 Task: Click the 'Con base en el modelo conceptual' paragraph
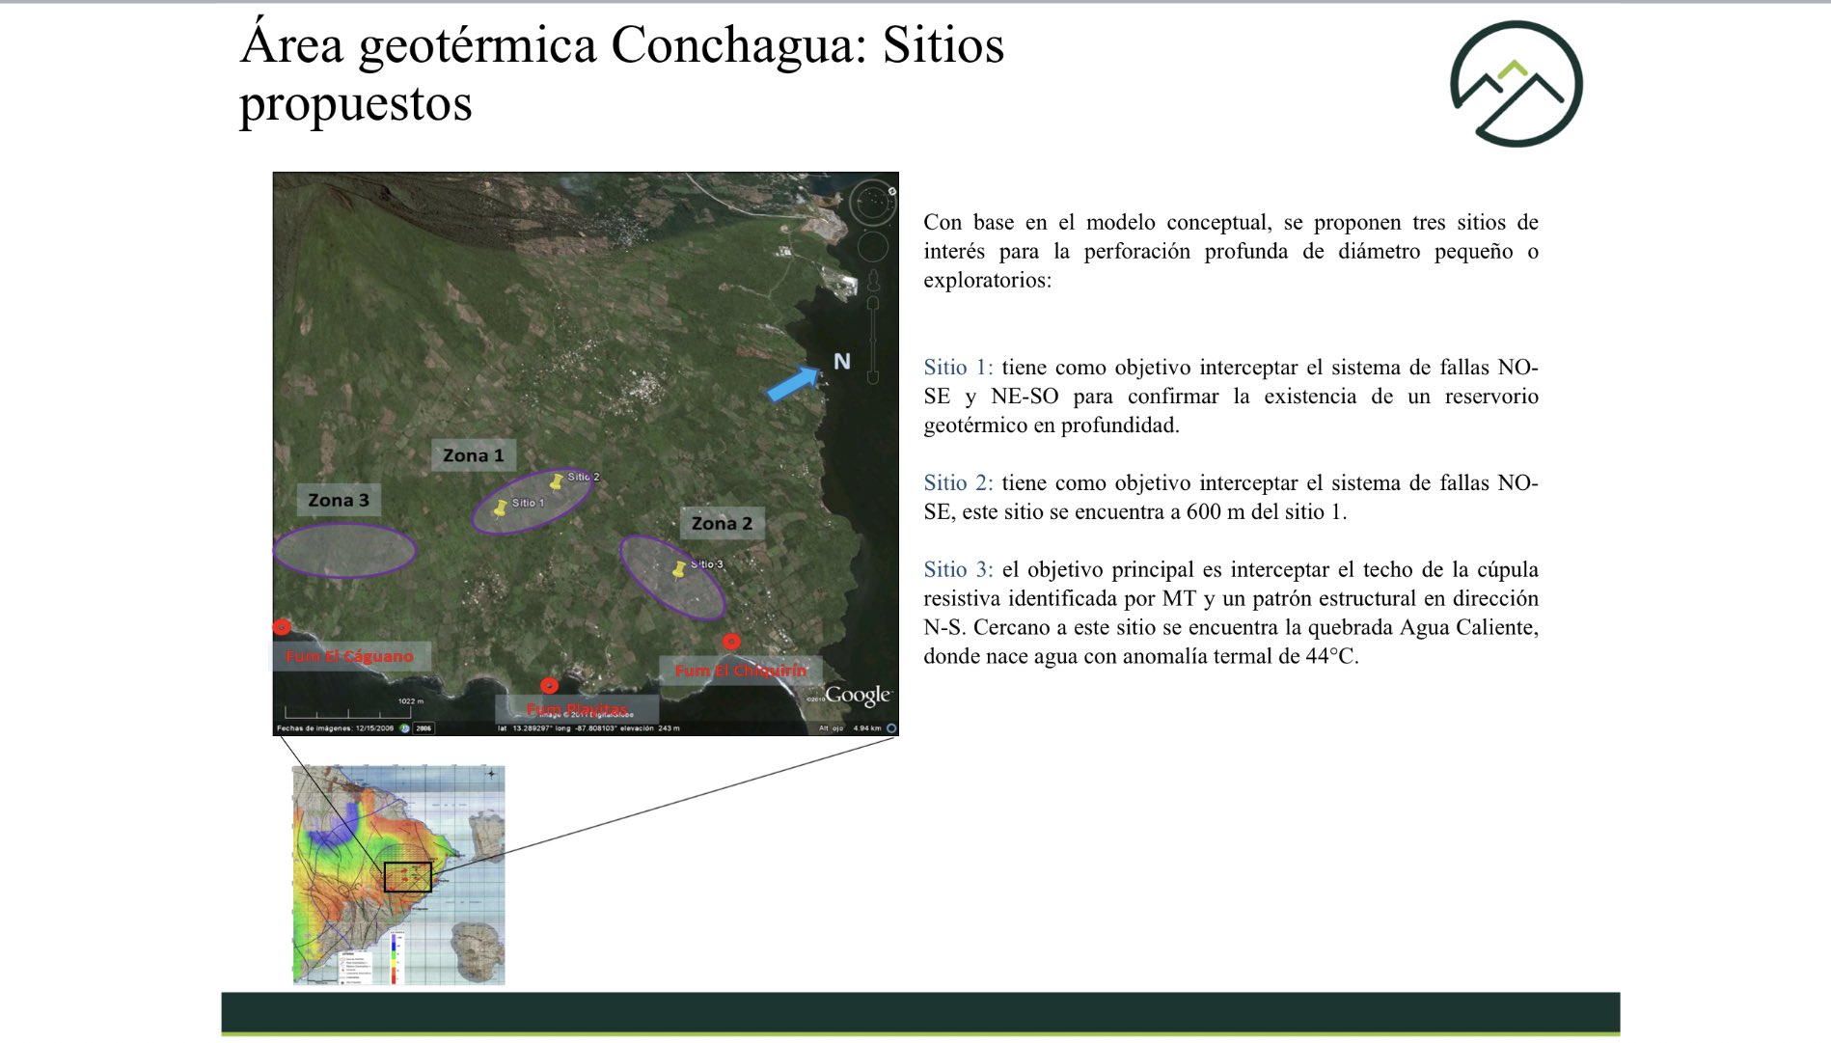point(1231,251)
